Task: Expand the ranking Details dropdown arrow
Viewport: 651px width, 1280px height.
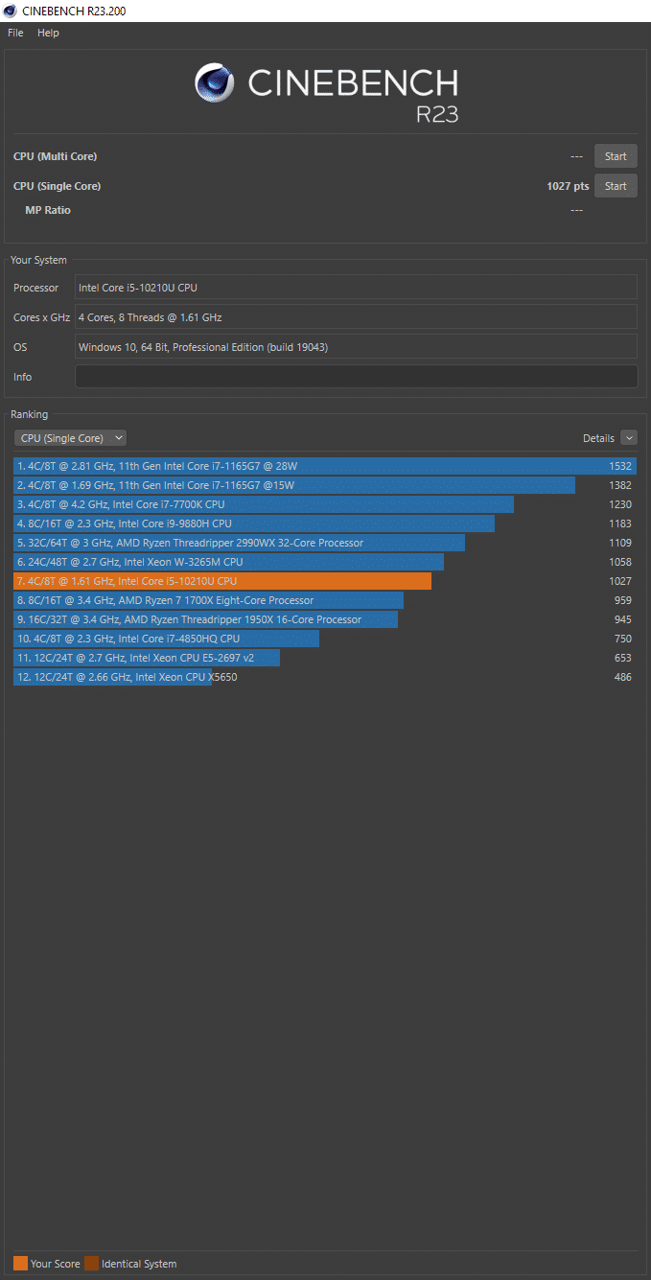Action: (x=629, y=438)
